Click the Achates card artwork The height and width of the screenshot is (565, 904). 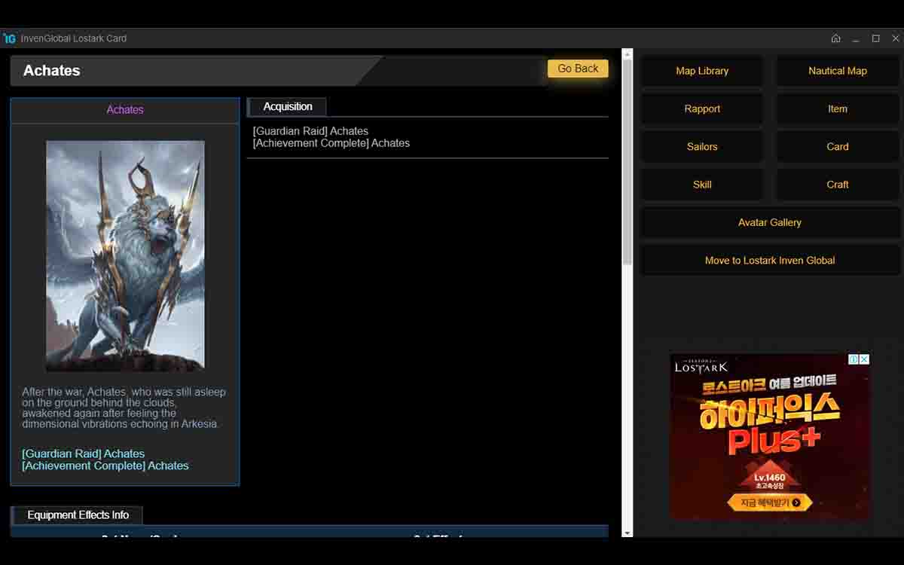pyautogui.click(x=125, y=255)
